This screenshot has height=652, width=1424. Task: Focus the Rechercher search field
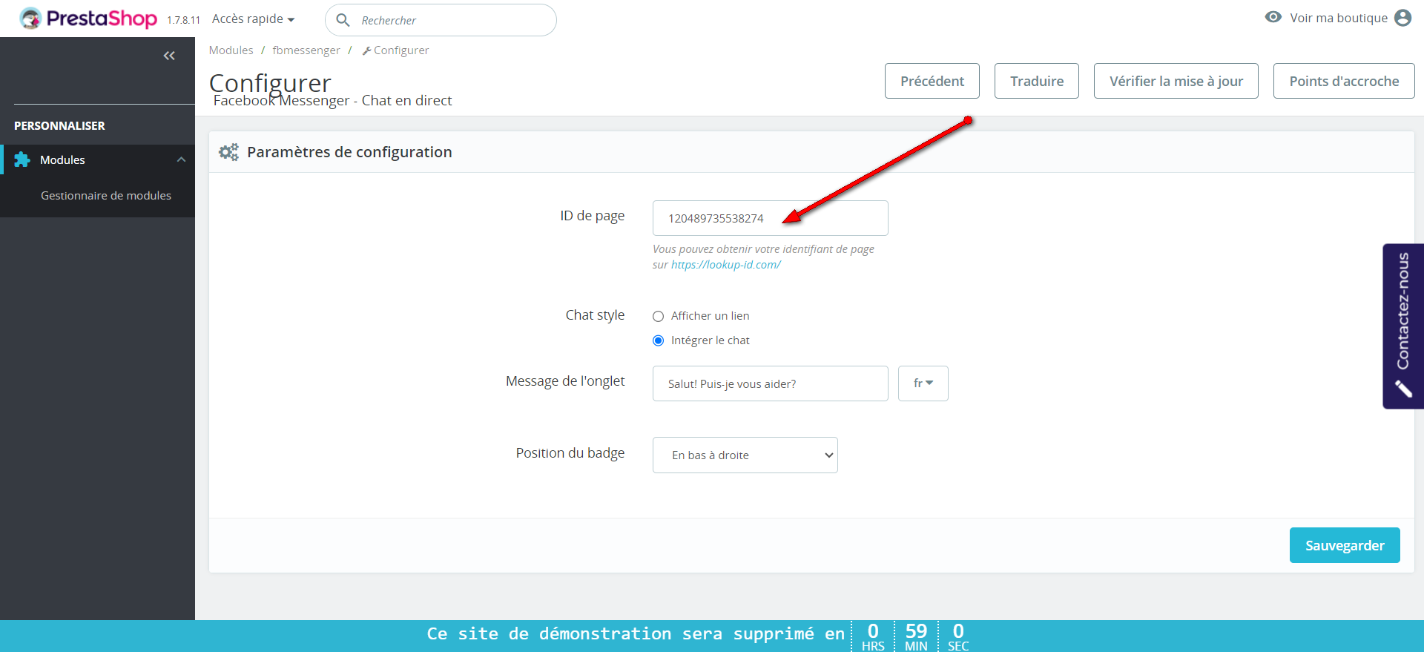[x=441, y=20]
